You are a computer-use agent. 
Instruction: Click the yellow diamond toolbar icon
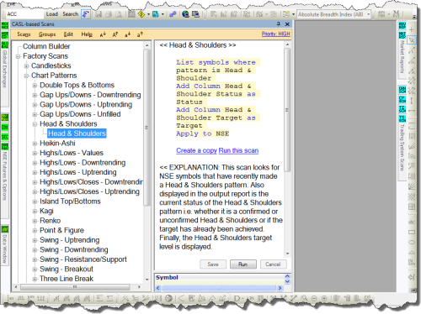tap(141, 14)
